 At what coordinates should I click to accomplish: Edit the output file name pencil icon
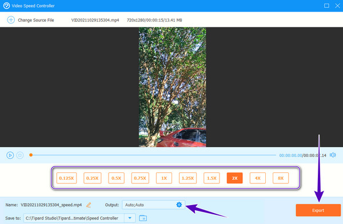[89, 205]
